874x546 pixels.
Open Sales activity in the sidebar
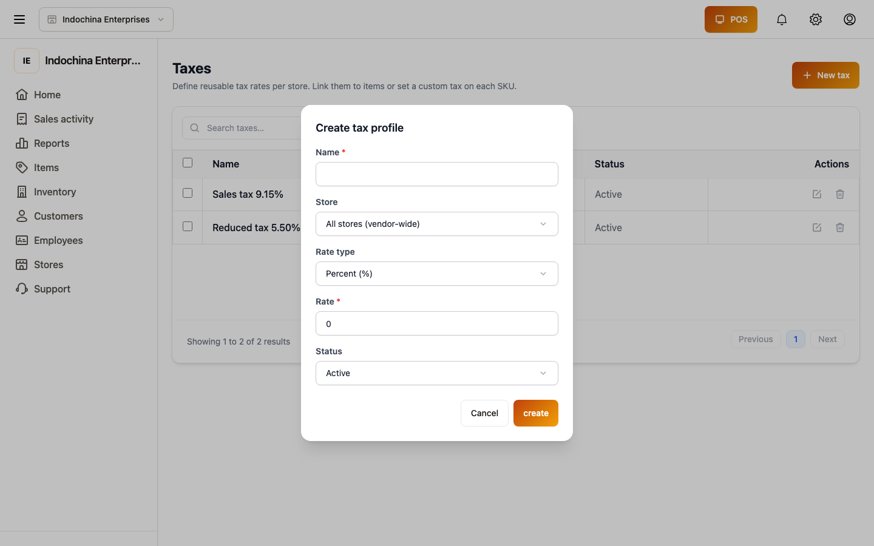tap(55, 119)
